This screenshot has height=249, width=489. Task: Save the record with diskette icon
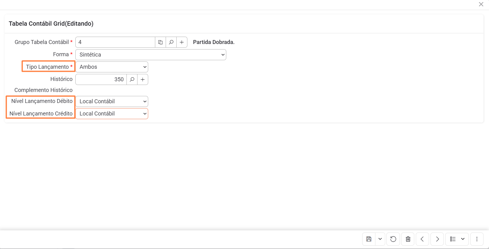tap(369, 239)
